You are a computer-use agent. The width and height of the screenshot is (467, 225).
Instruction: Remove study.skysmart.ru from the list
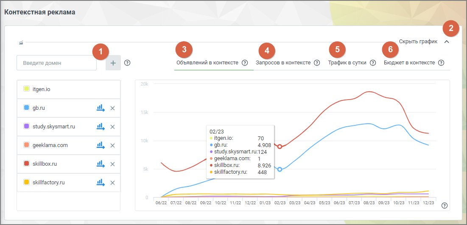click(112, 127)
